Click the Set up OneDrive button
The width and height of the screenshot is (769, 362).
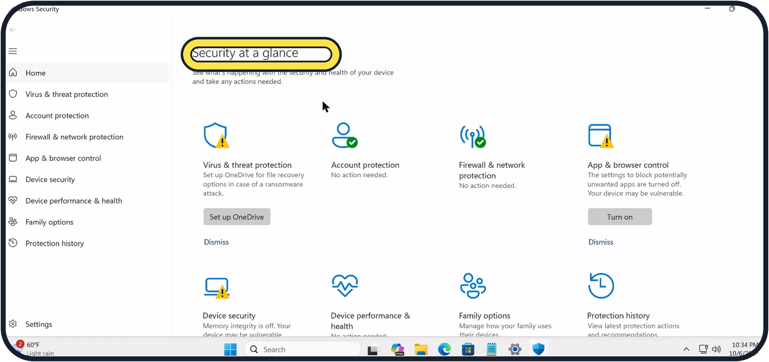click(x=237, y=217)
